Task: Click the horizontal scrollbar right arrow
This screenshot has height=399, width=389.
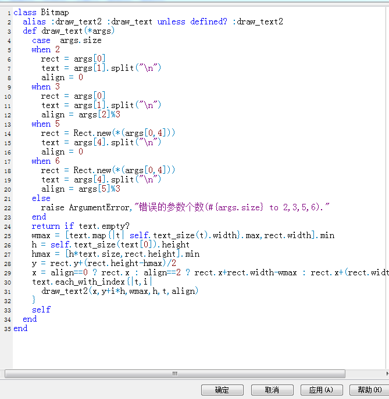Action: click(387, 373)
